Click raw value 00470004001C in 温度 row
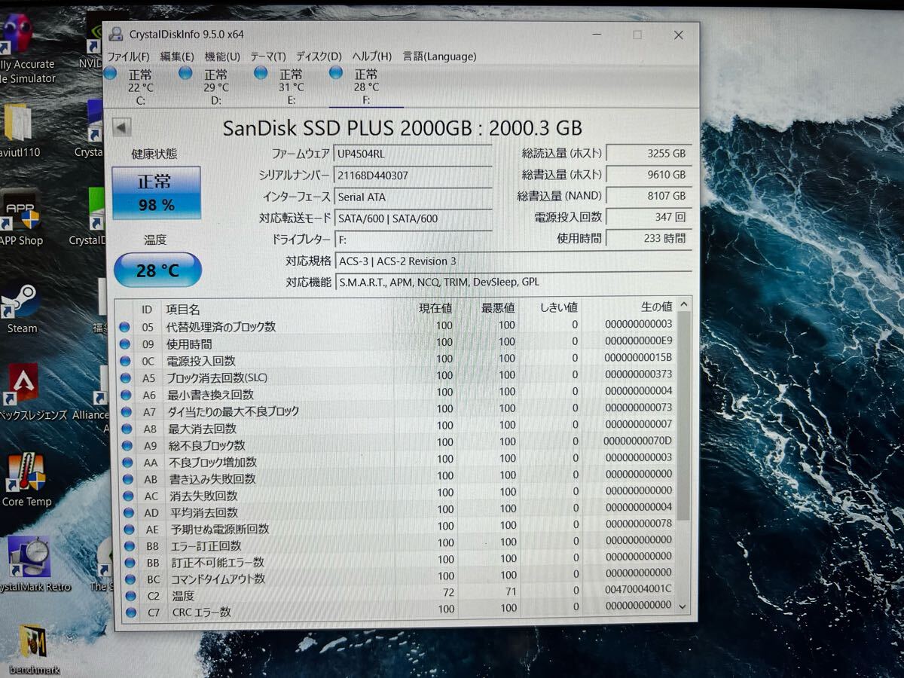904x678 pixels. coord(637,588)
